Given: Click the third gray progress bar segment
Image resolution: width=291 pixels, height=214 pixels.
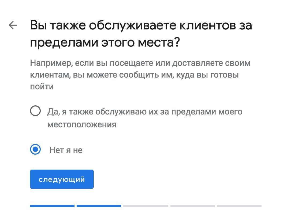Looking at the screenshot, I should [x=146, y=206].
